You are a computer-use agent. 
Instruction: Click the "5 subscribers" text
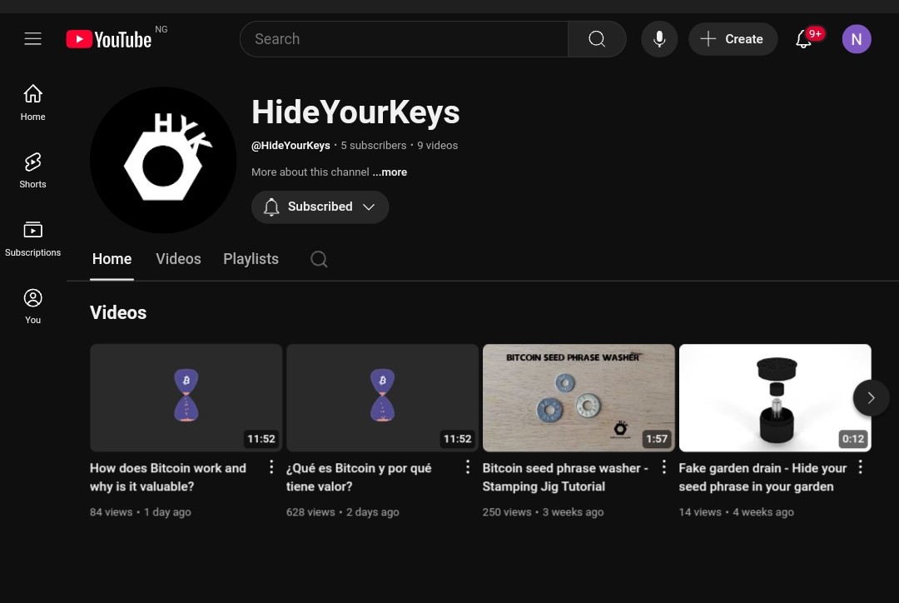click(373, 146)
